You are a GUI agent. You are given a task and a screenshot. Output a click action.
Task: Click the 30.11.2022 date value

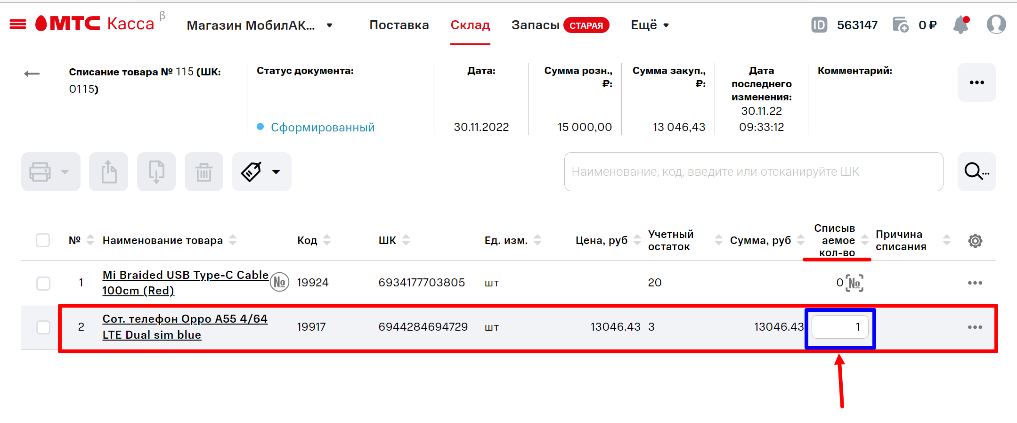click(481, 127)
